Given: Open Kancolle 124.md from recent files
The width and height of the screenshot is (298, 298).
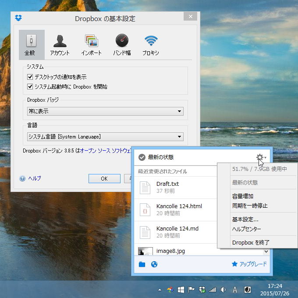Looking at the screenshot, I should (x=175, y=232).
